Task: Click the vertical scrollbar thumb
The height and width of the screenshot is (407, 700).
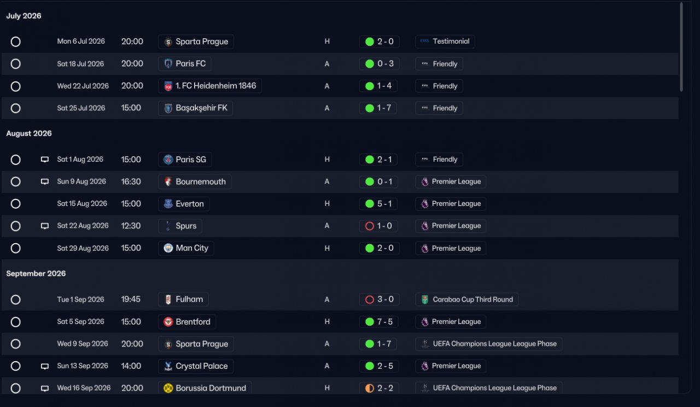Action: click(681, 46)
